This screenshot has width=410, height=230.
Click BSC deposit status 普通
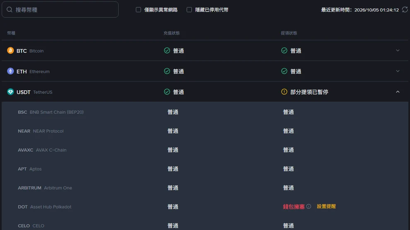point(173,112)
